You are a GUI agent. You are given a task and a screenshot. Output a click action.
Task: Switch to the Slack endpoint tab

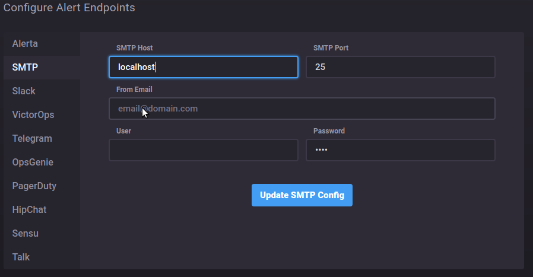(x=24, y=91)
